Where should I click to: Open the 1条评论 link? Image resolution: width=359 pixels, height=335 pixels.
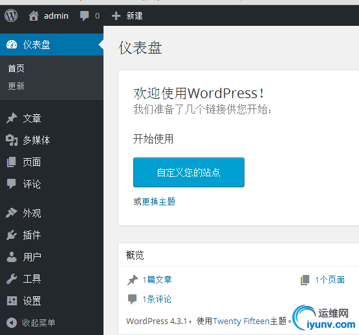[x=157, y=299]
